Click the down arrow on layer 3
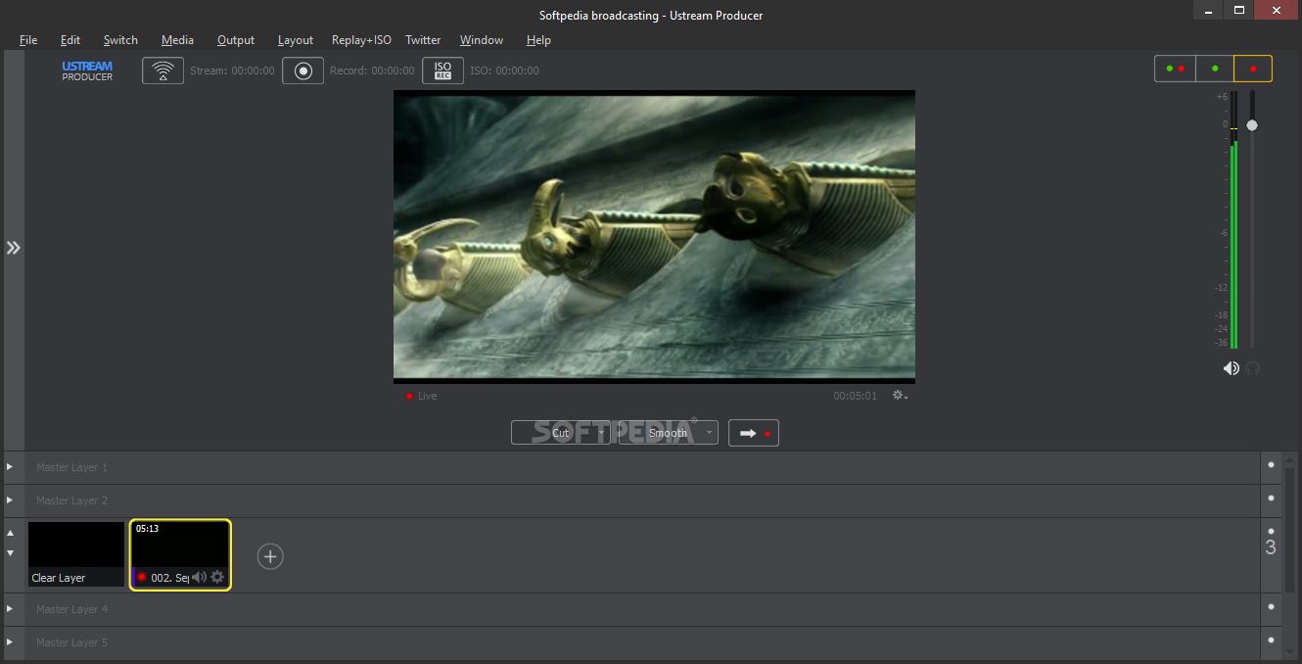This screenshot has width=1302, height=664. click(x=11, y=552)
